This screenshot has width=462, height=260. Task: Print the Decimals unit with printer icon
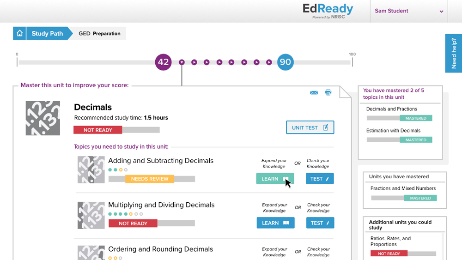[x=328, y=92]
